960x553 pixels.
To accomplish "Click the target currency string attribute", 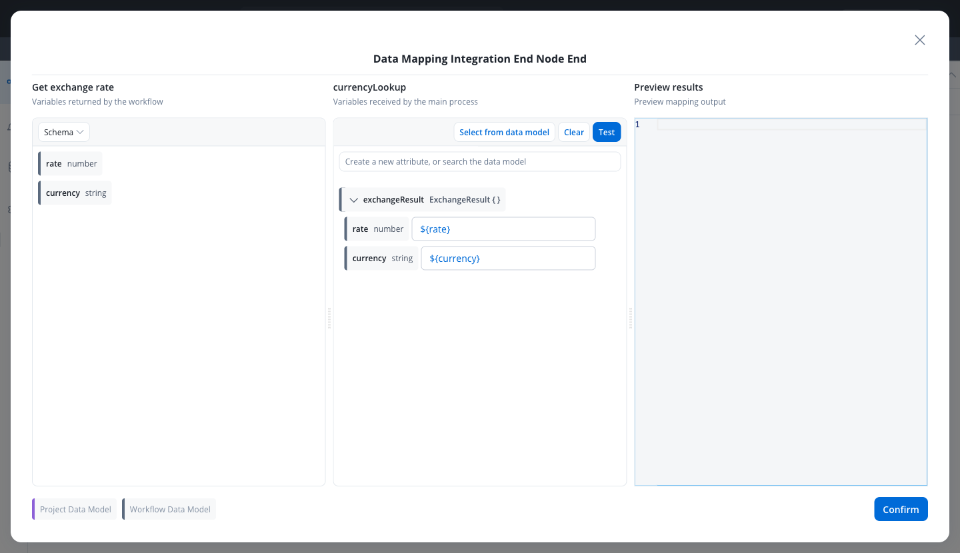I will [382, 258].
